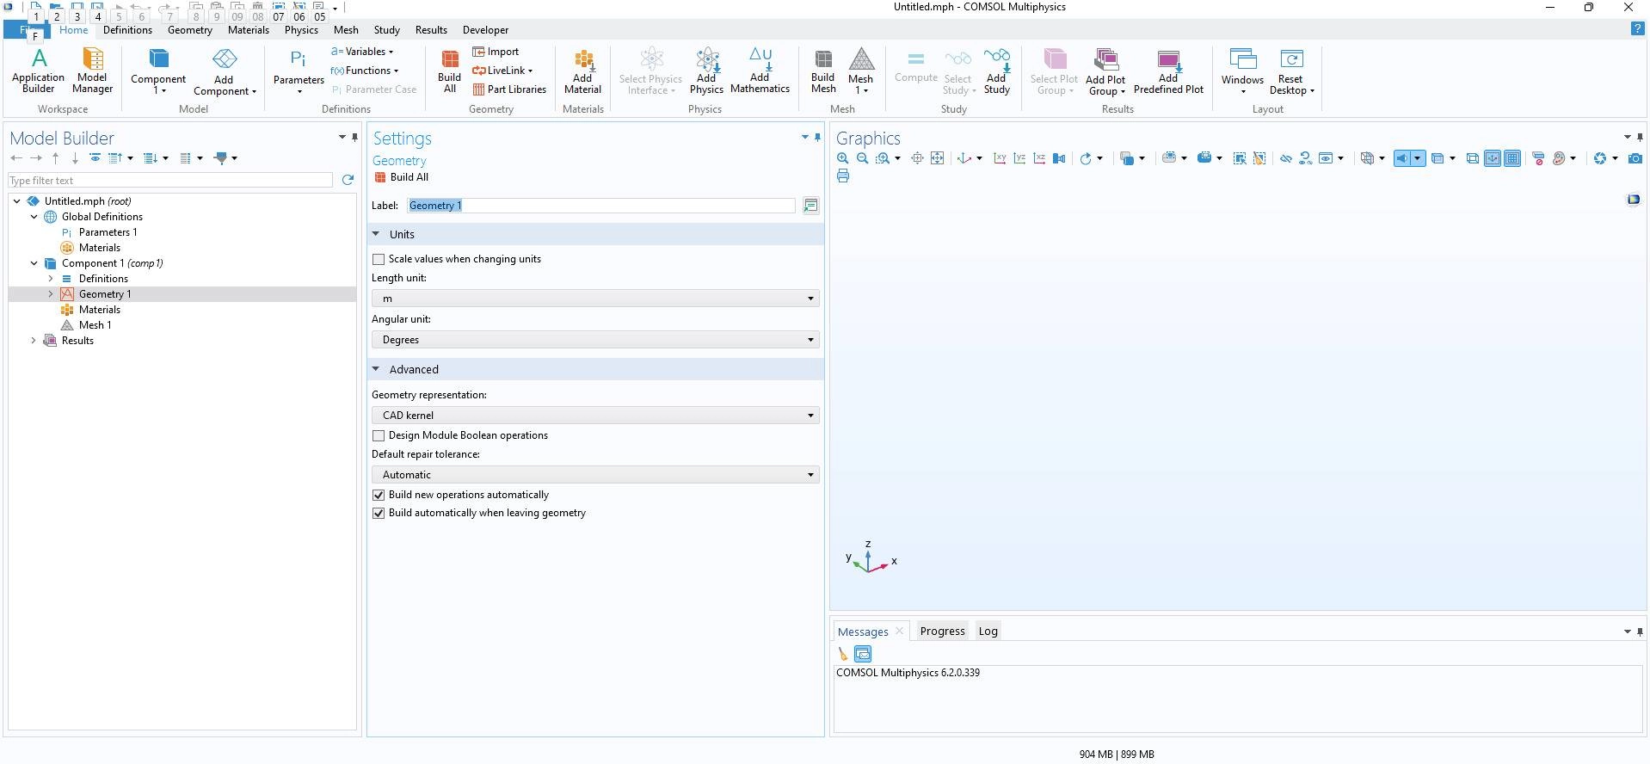Click Show More Options eye icon
The image size is (1650, 764).
tap(95, 158)
